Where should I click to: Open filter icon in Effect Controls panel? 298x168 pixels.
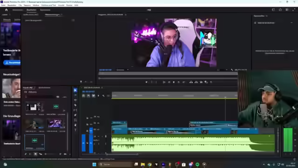pyautogui.click(x=81, y=82)
